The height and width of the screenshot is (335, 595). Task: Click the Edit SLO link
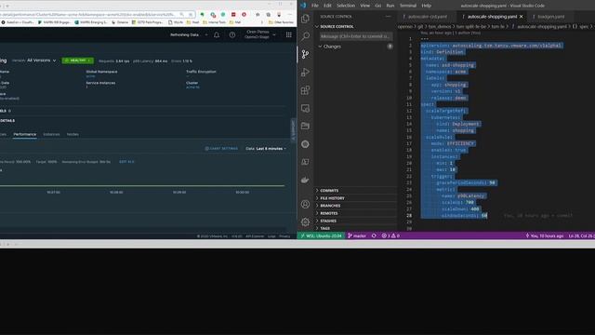pyautogui.click(x=126, y=162)
